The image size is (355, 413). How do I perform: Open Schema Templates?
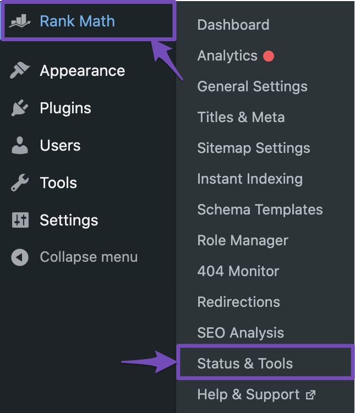tap(260, 210)
